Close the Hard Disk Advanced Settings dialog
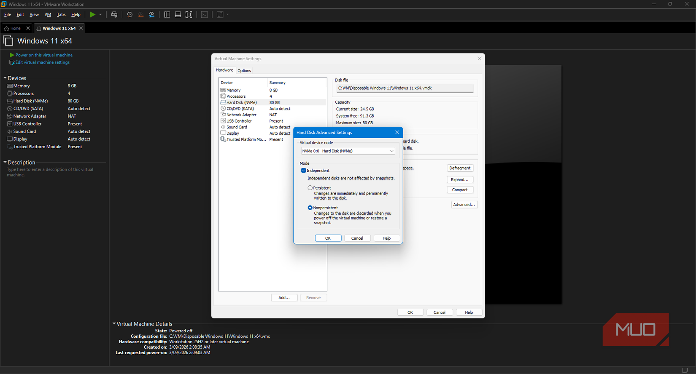The height and width of the screenshot is (374, 696). pos(397,132)
